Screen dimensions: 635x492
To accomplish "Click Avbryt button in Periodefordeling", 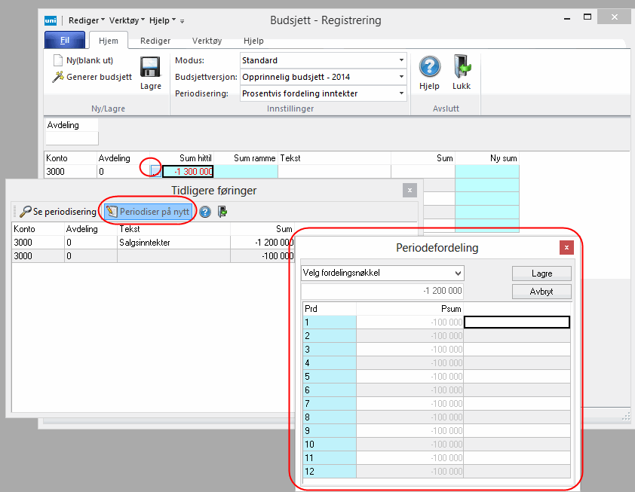I will (x=541, y=291).
